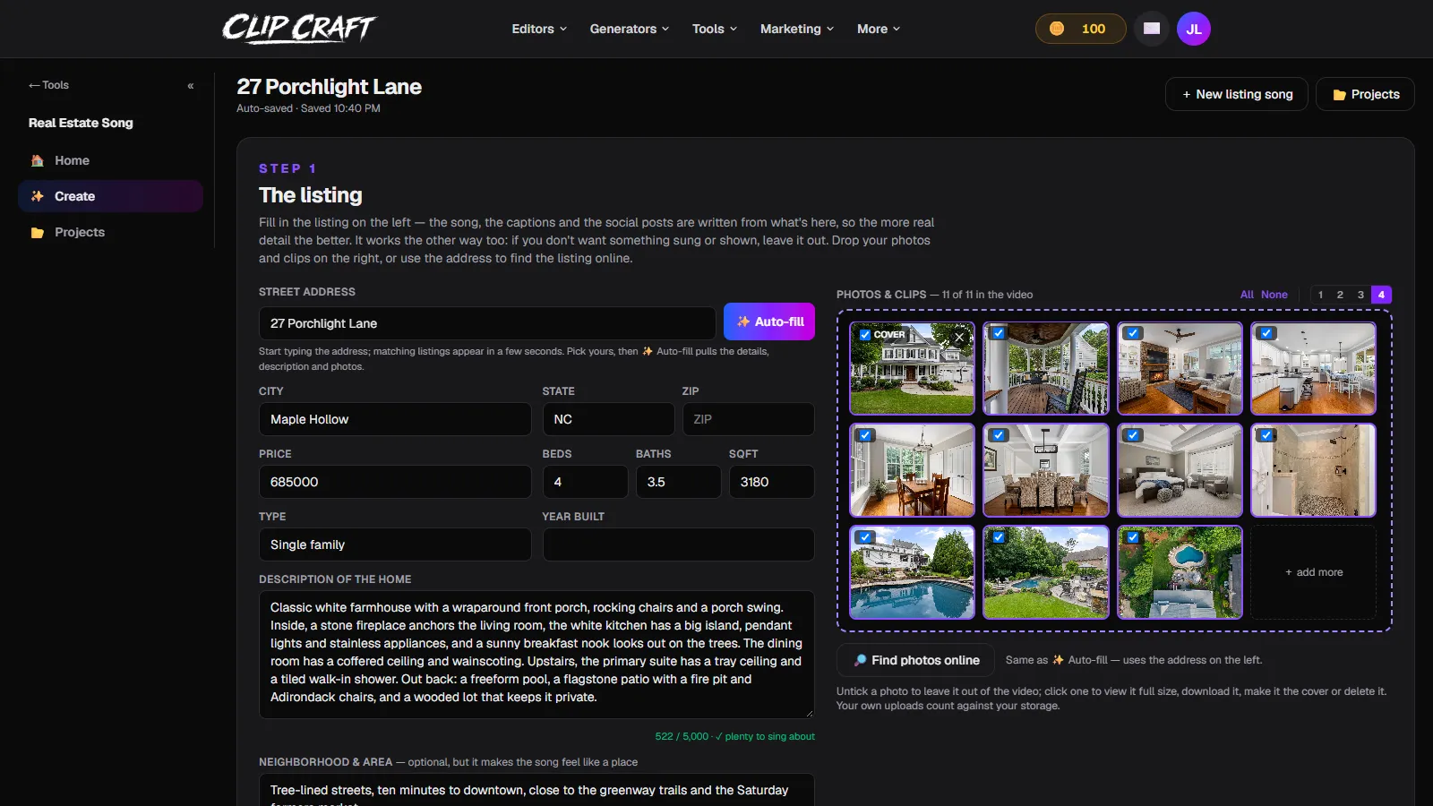1433x806 pixels.
Task: Click the Auto-fill button
Action: pos(769,322)
